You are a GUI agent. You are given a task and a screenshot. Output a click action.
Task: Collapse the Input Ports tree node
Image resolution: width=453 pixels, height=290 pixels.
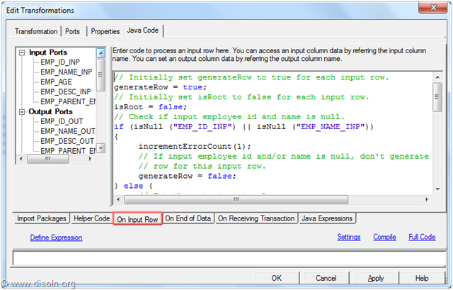22,52
